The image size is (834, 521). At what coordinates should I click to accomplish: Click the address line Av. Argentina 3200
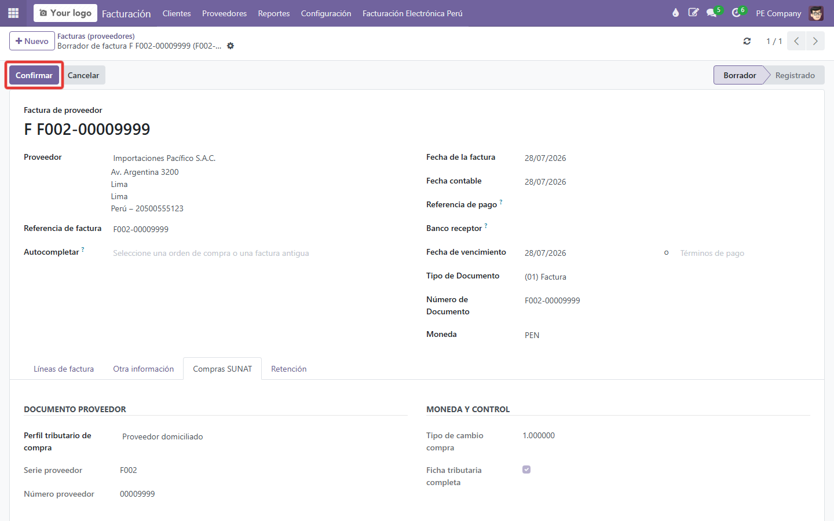(x=145, y=172)
